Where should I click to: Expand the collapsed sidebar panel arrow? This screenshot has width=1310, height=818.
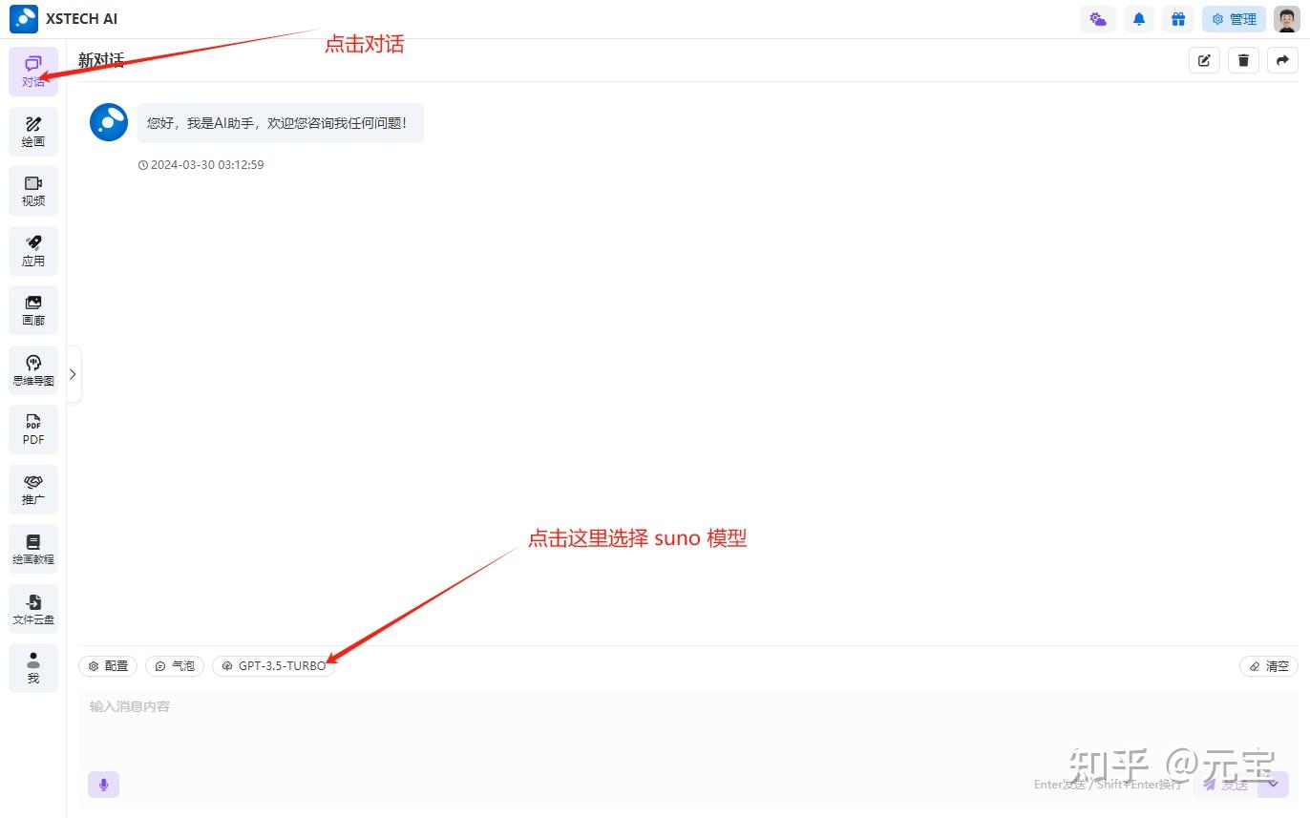point(73,373)
